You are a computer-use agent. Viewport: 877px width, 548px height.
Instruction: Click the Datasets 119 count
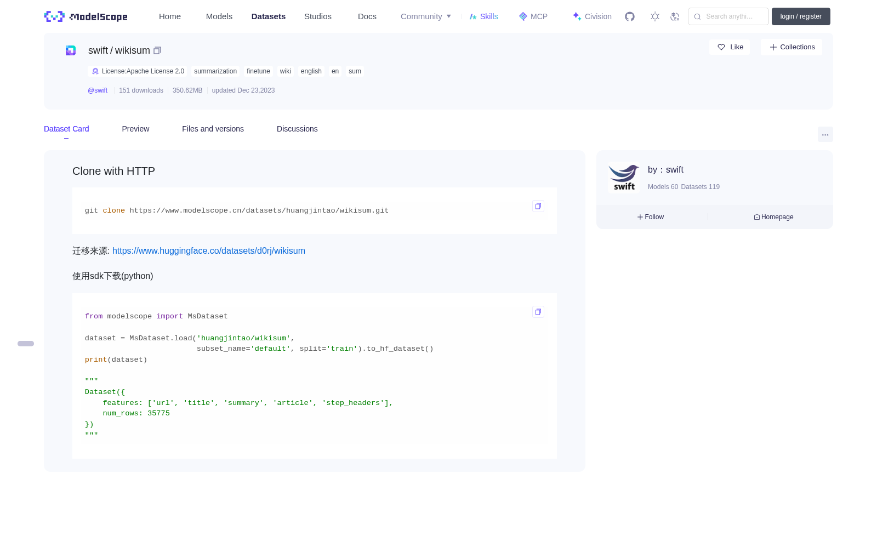[701, 187]
